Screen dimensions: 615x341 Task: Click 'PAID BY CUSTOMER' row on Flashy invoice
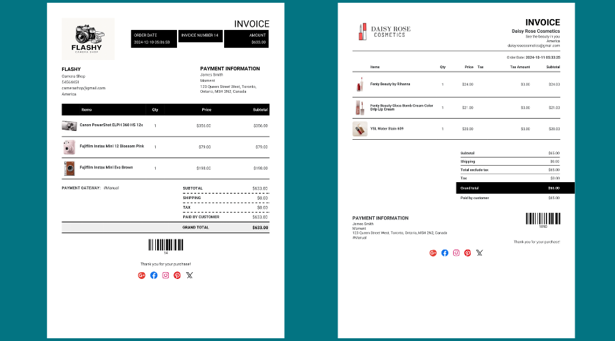tap(225, 217)
